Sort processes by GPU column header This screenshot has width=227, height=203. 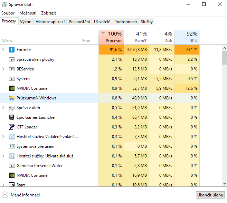tap(187, 37)
